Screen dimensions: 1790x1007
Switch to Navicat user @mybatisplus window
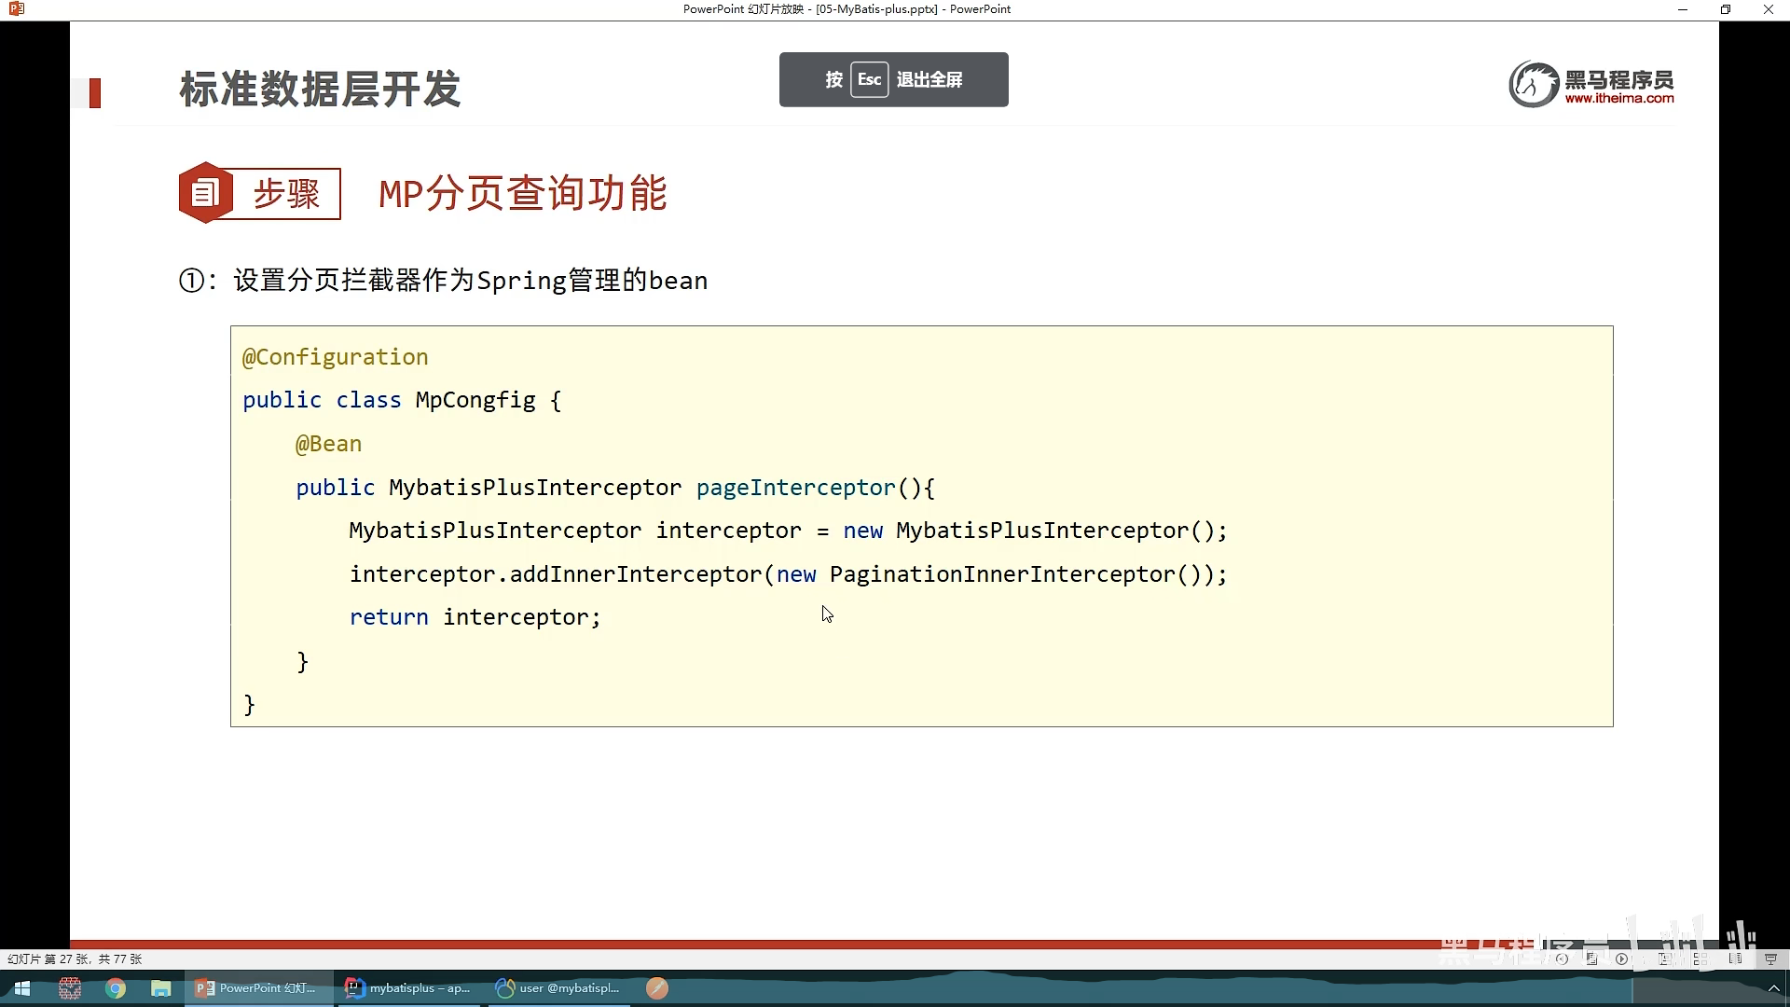[x=558, y=988]
